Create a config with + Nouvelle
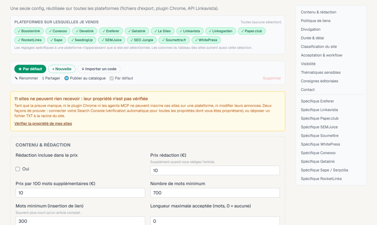The width and height of the screenshot is (377, 225). click(61, 69)
